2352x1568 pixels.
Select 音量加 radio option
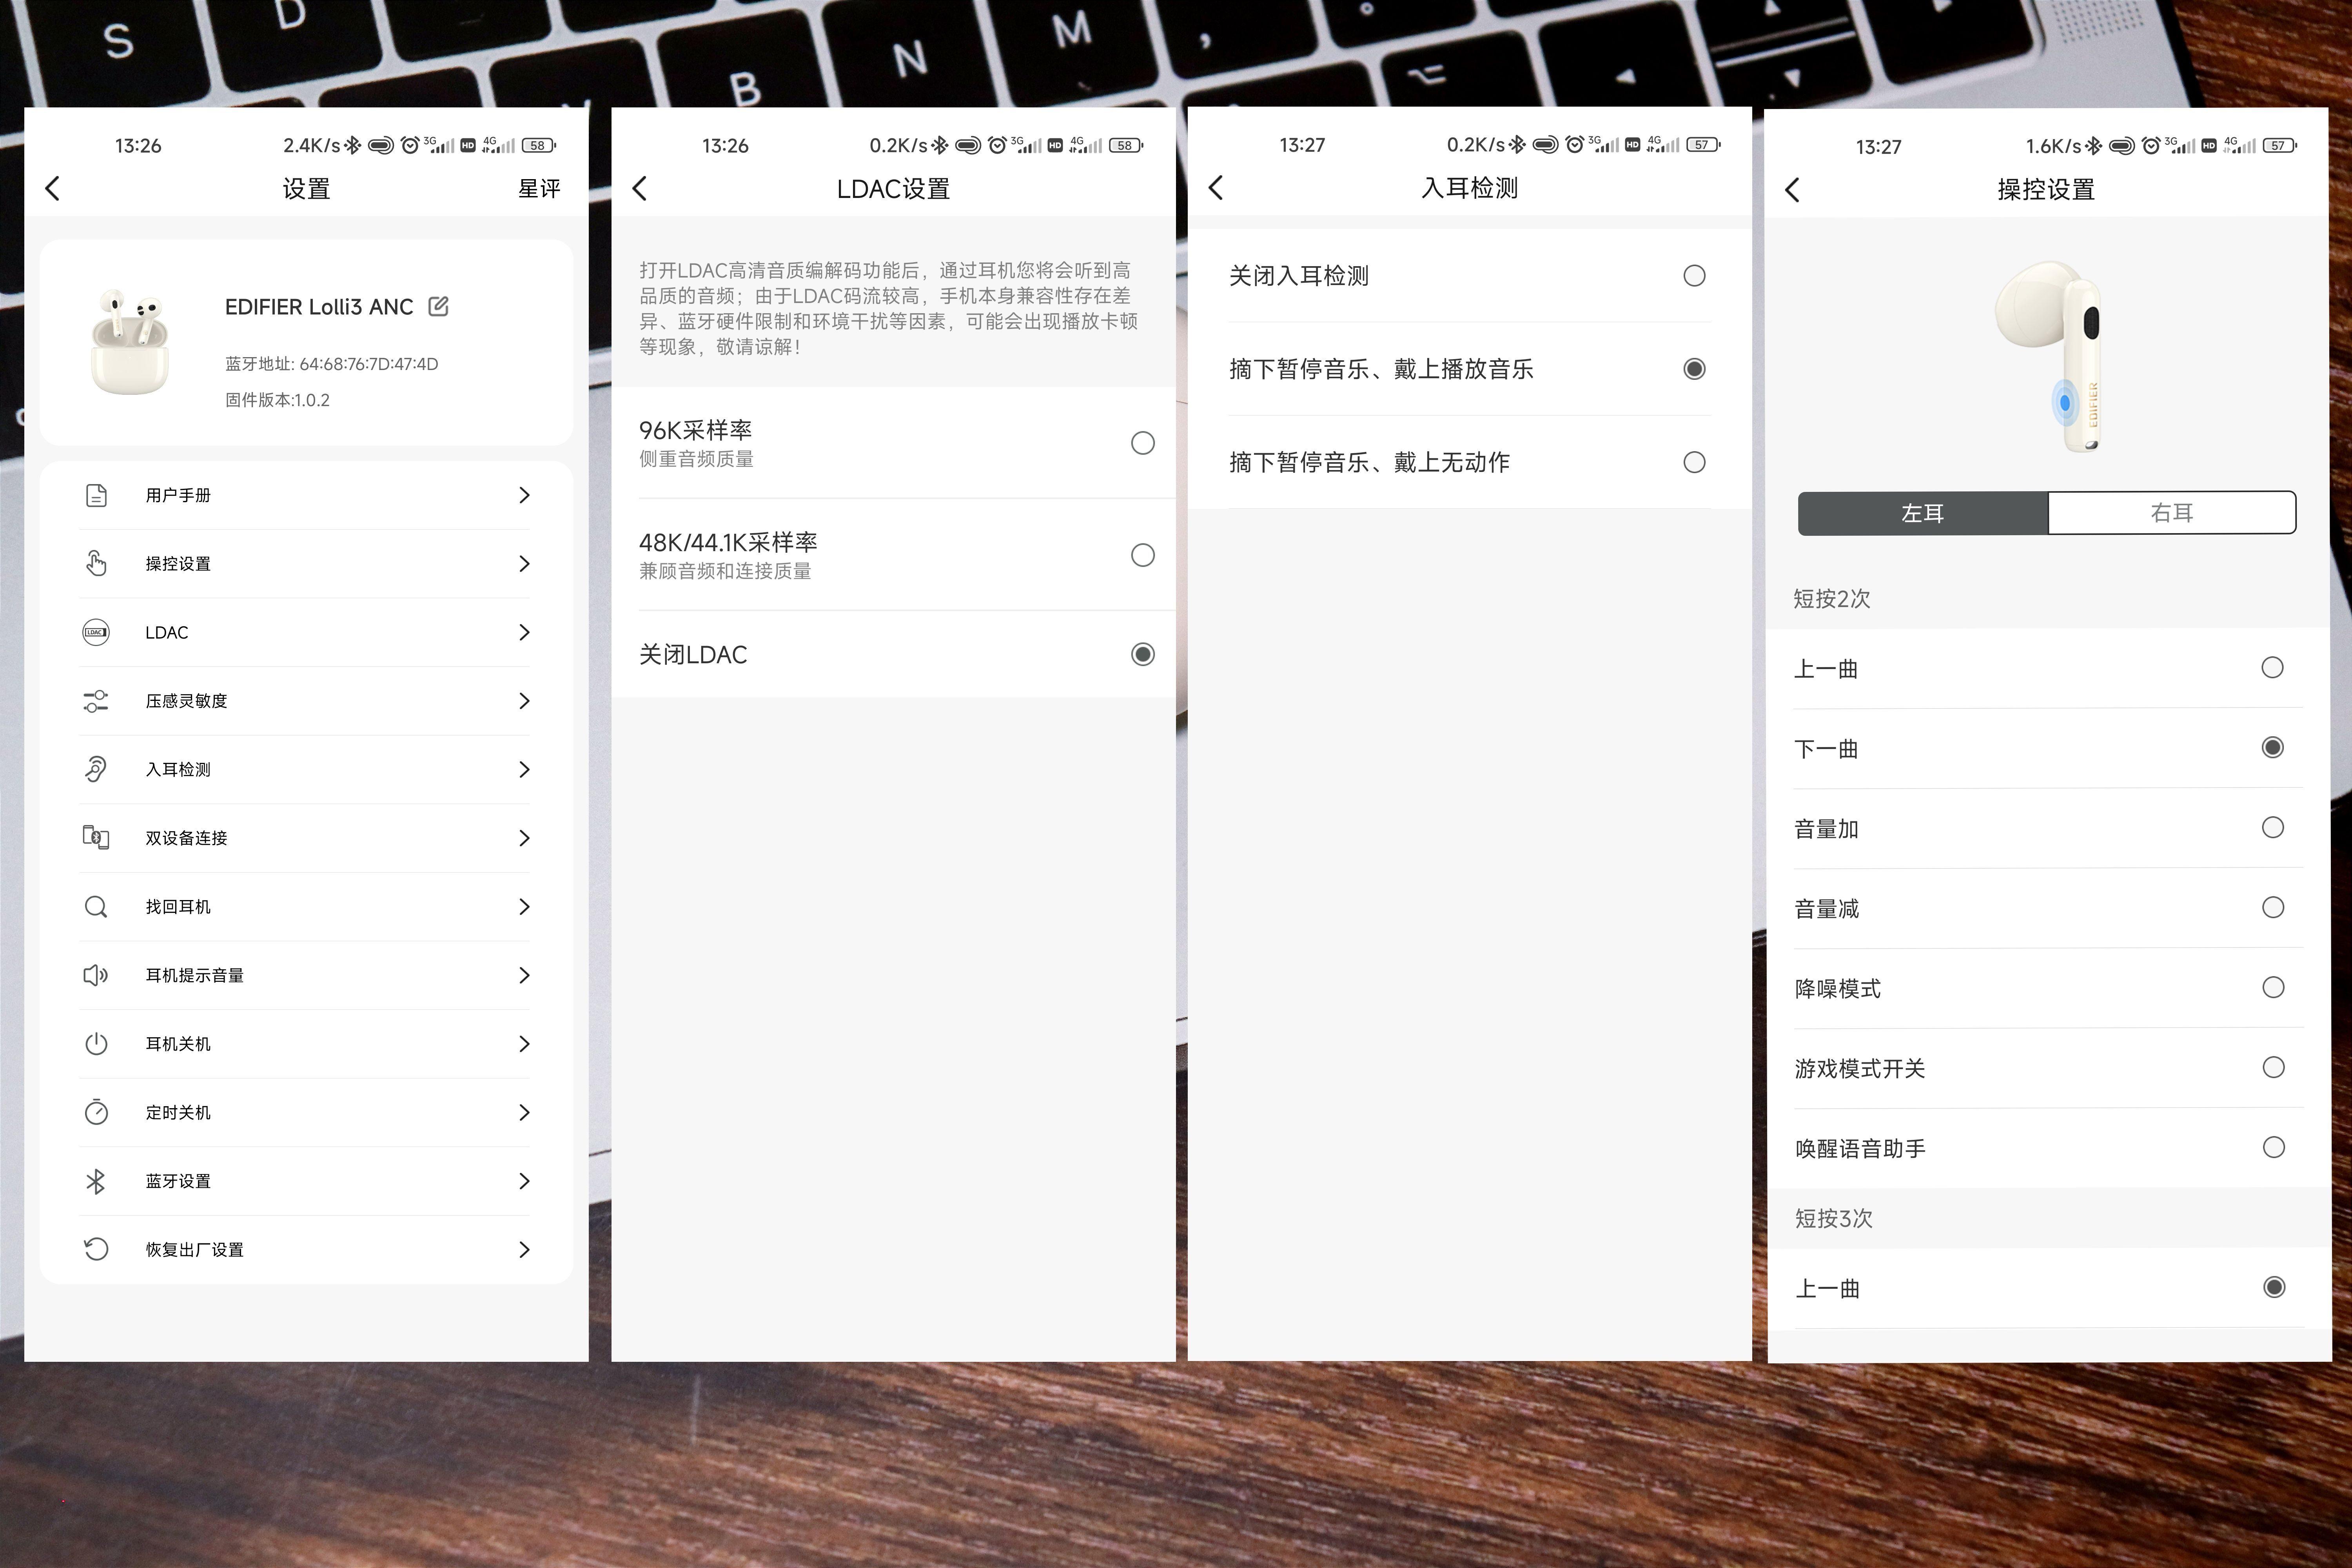[2273, 827]
